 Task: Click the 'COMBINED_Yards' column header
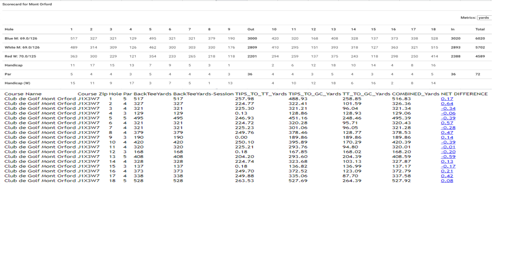[x=416, y=94]
